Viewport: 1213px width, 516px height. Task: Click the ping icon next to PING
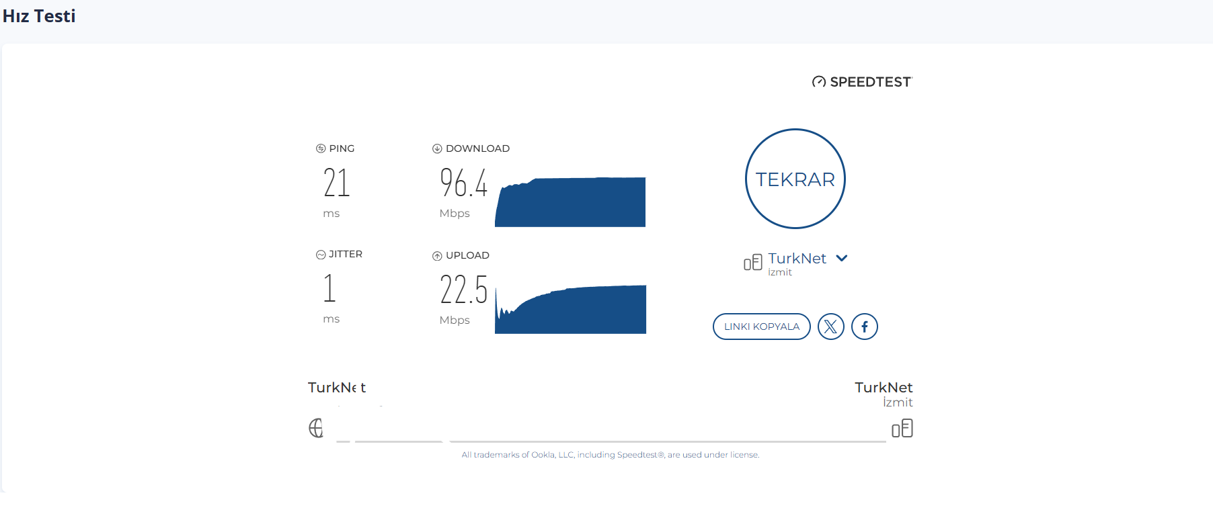(x=321, y=148)
